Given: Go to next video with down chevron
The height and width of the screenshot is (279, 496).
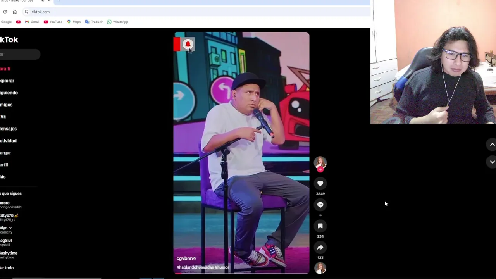Looking at the screenshot, I should click(492, 162).
